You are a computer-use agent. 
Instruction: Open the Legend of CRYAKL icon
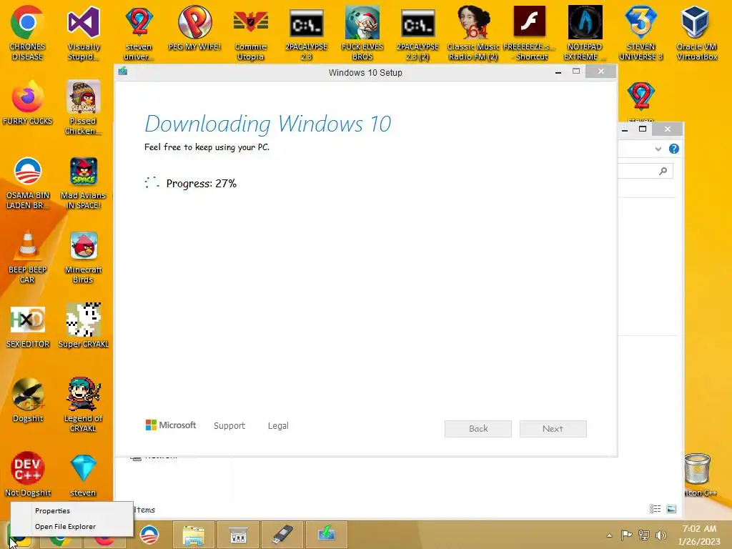pyautogui.click(x=84, y=405)
